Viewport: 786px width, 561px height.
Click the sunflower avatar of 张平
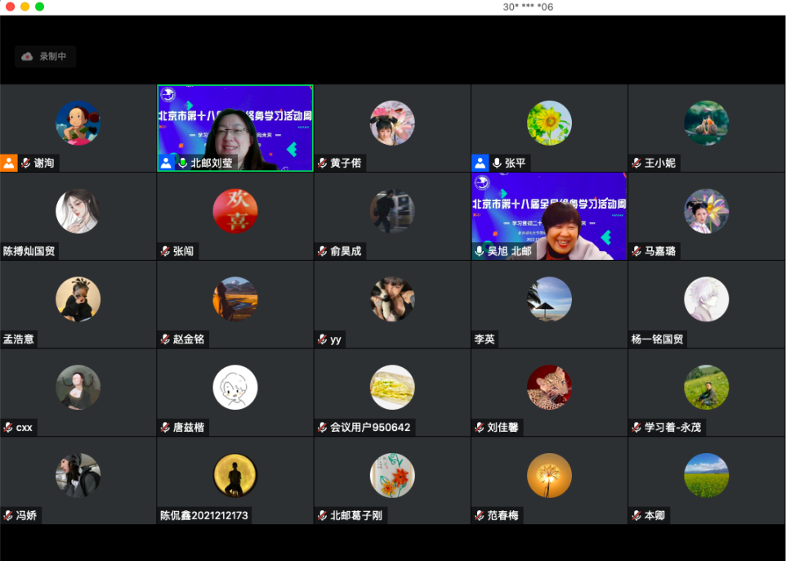tap(549, 123)
